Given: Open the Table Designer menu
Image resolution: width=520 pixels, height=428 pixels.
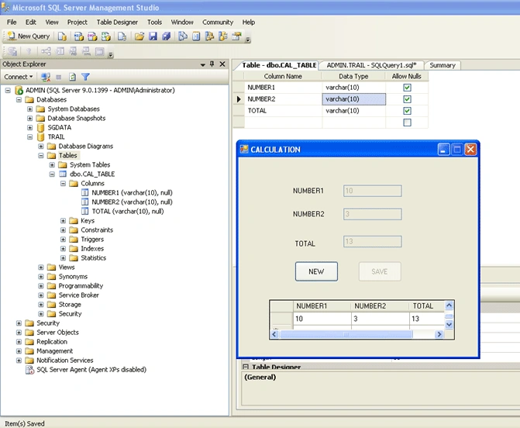Looking at the screenshot, I should pyautogui.click(x=117, y=22).
